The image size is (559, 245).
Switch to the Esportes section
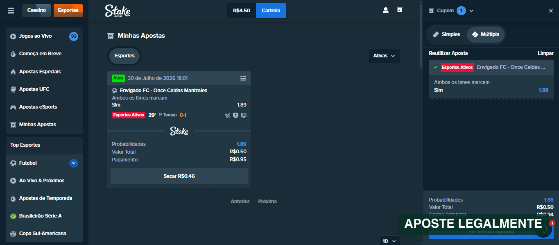[68, 10]
